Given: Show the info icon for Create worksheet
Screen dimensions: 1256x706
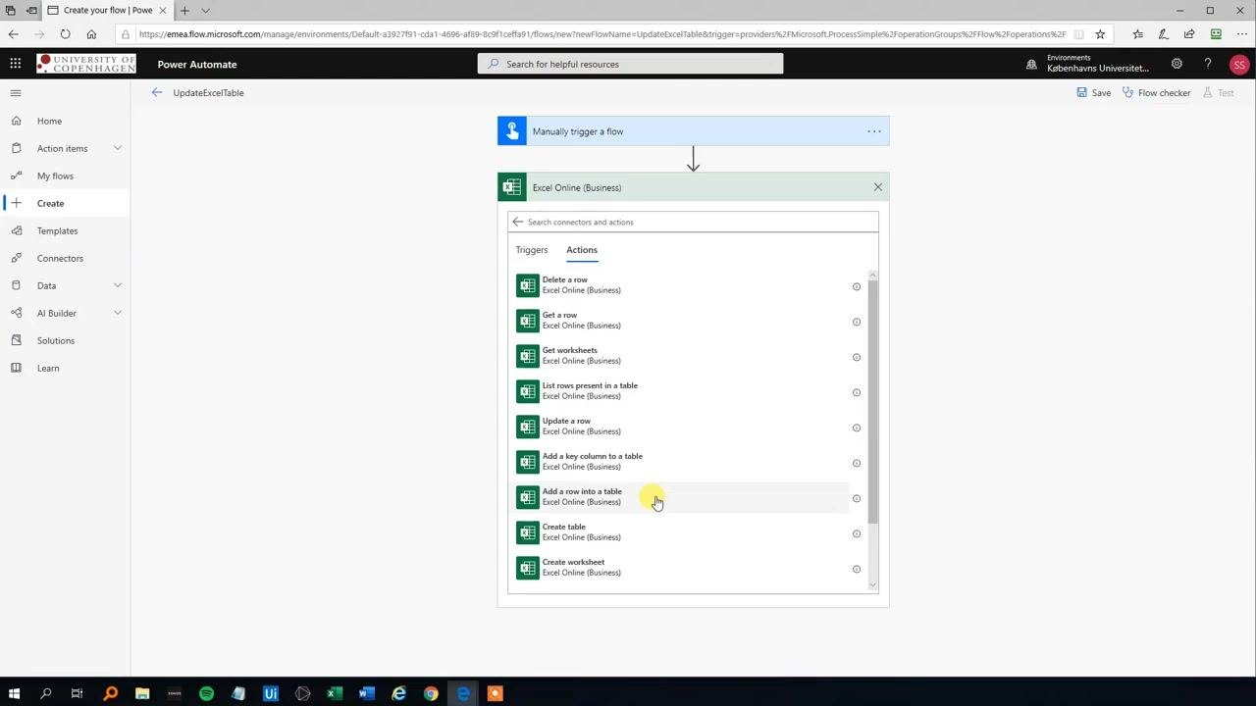Looking at the screenshot, I should click(x=857, y=570).
